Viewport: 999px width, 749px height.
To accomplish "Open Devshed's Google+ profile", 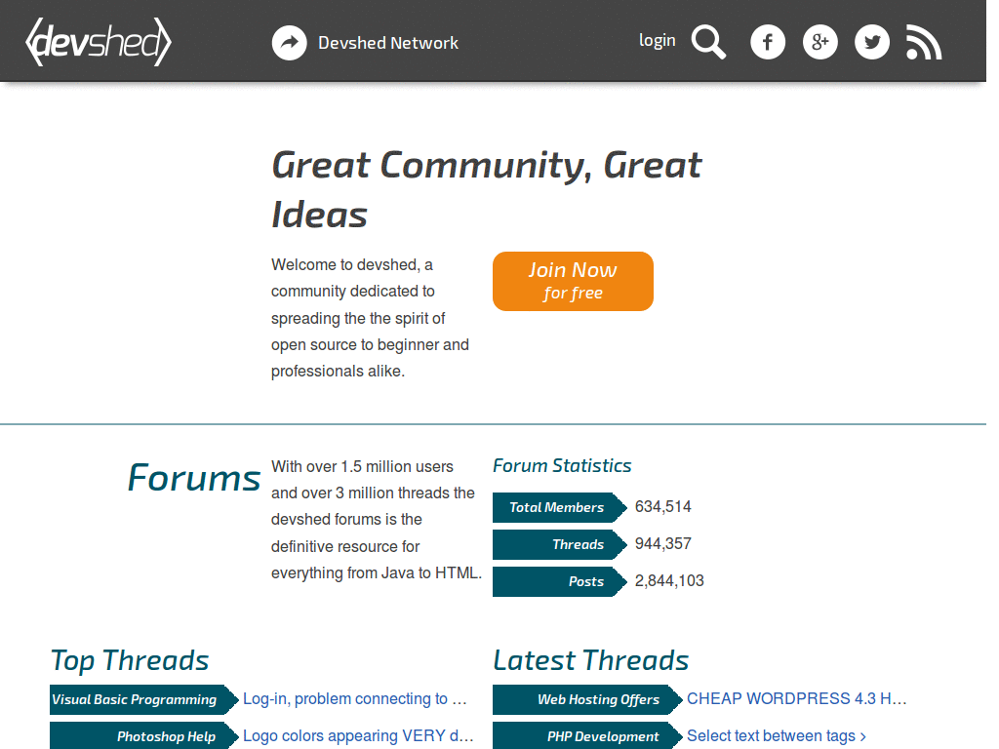I will 819,42.
